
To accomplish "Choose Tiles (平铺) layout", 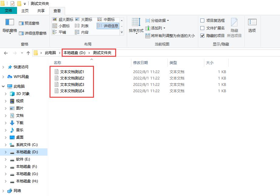I will tap(59, 32).
